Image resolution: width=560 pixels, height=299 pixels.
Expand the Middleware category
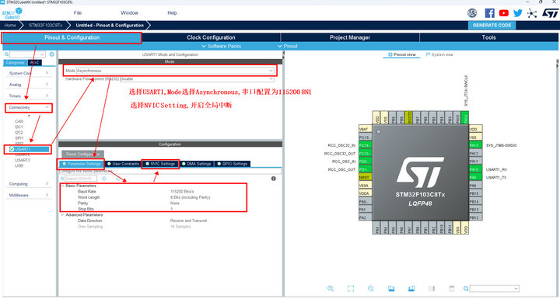pyautogui.click(x=29, y=195)
